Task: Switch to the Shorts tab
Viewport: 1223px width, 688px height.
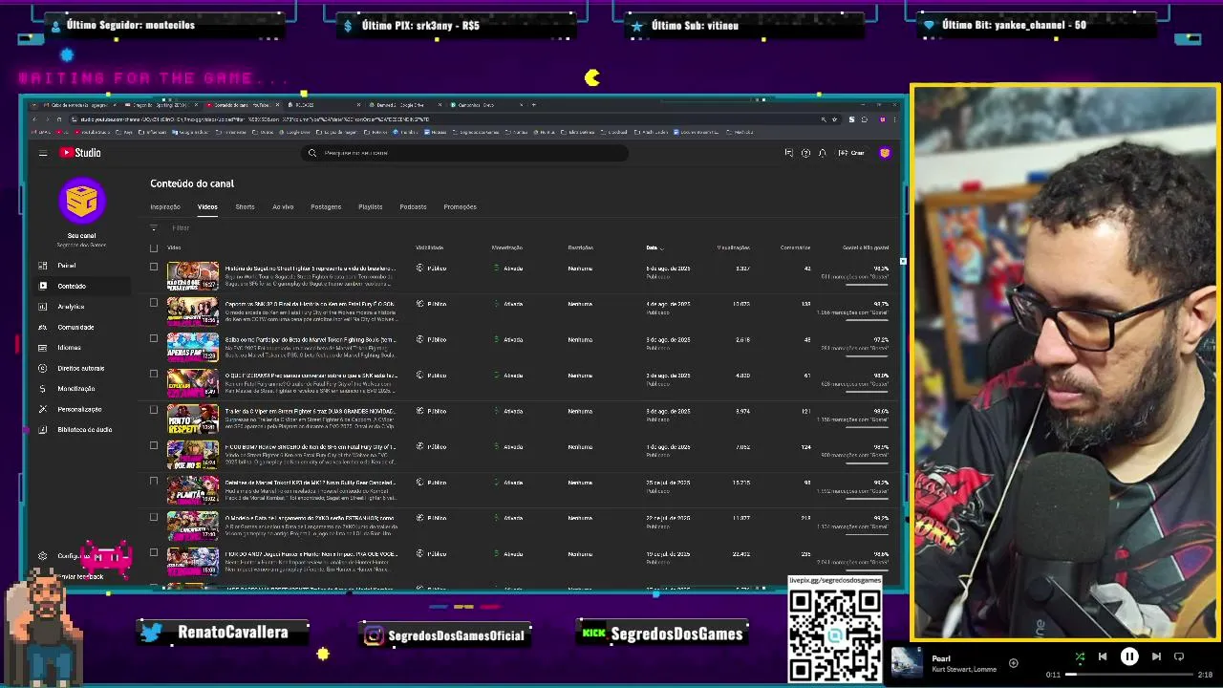Action: [245, 206]
